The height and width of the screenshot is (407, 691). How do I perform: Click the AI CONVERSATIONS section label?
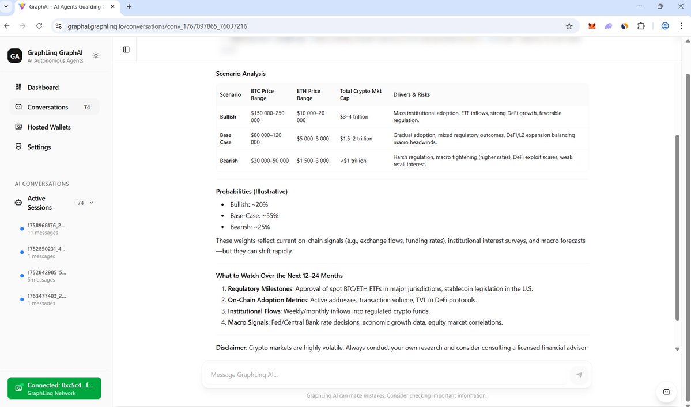42,184
